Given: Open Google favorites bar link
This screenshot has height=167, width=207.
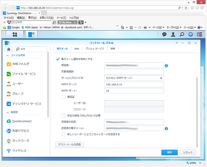Looking at the screenshot, I should [14, 28].
